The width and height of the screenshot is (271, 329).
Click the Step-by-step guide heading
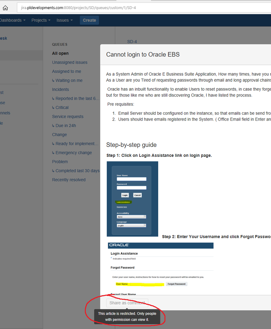132,145
